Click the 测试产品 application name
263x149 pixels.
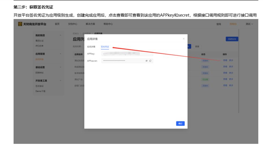click(x=79, y=79)
